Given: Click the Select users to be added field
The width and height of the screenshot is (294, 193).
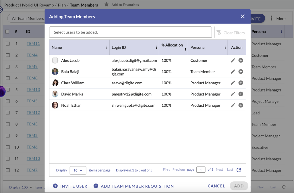Looking at the screenshot, I should pos(130,32).
